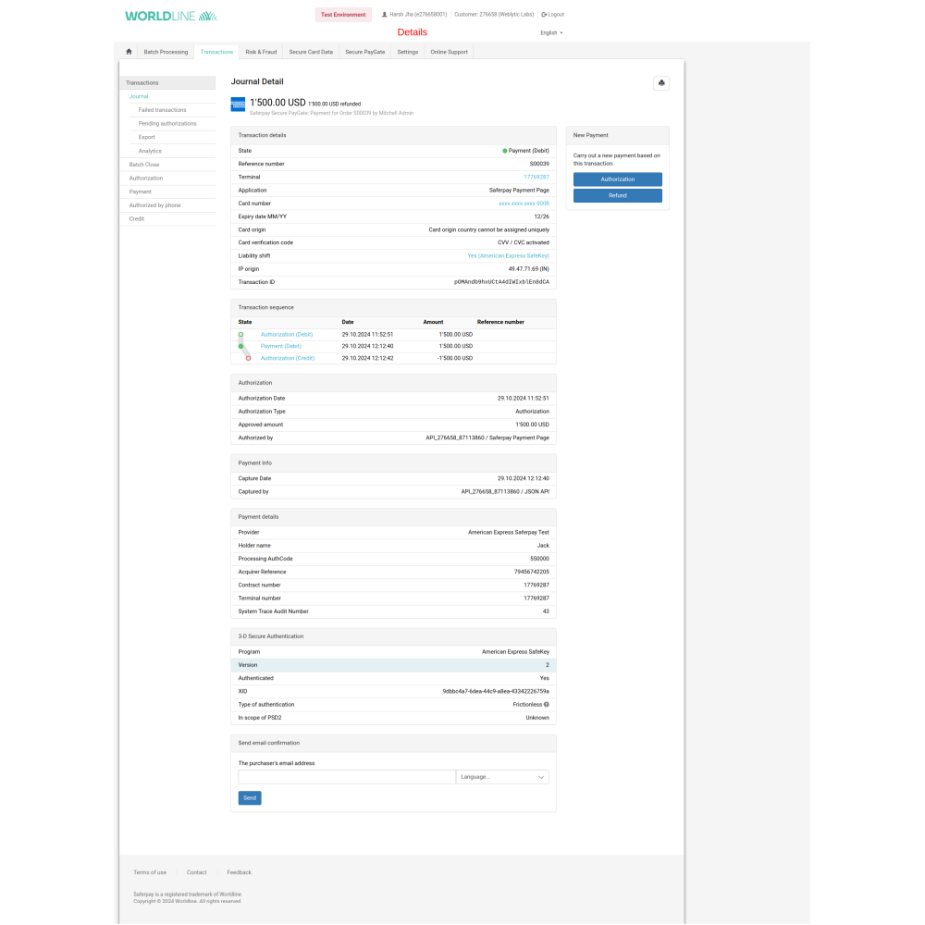
Task: Open Failed transactions in the sidebar
Action: tap(162, 110)
